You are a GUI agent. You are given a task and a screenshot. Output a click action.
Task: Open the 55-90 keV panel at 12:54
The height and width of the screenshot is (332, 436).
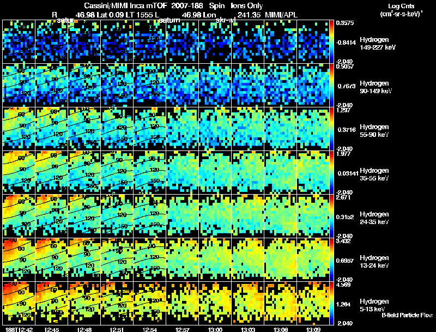(149, 129)
